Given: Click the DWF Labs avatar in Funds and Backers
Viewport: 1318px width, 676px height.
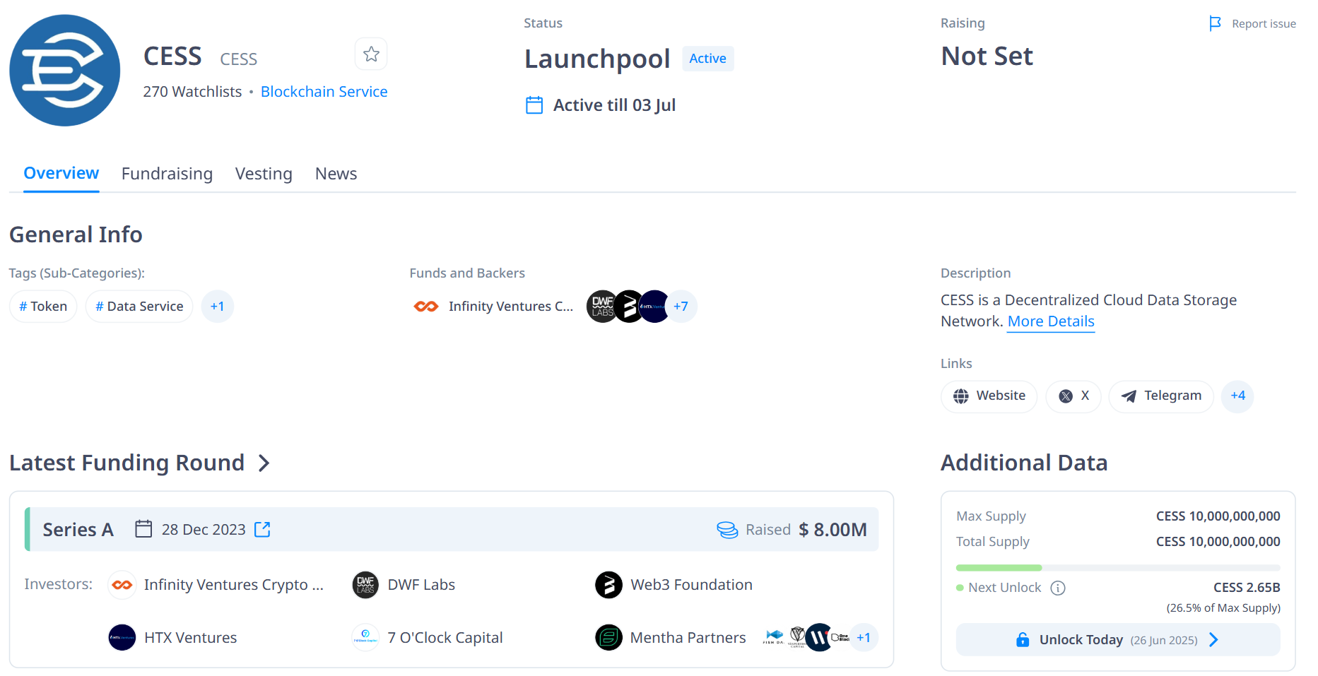Looking at the screenshot, I should click(603, 307).
